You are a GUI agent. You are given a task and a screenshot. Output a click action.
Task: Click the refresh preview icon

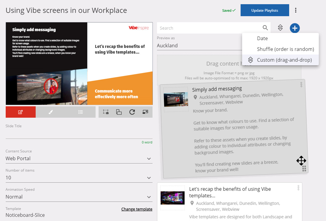[x=132, y=112]
